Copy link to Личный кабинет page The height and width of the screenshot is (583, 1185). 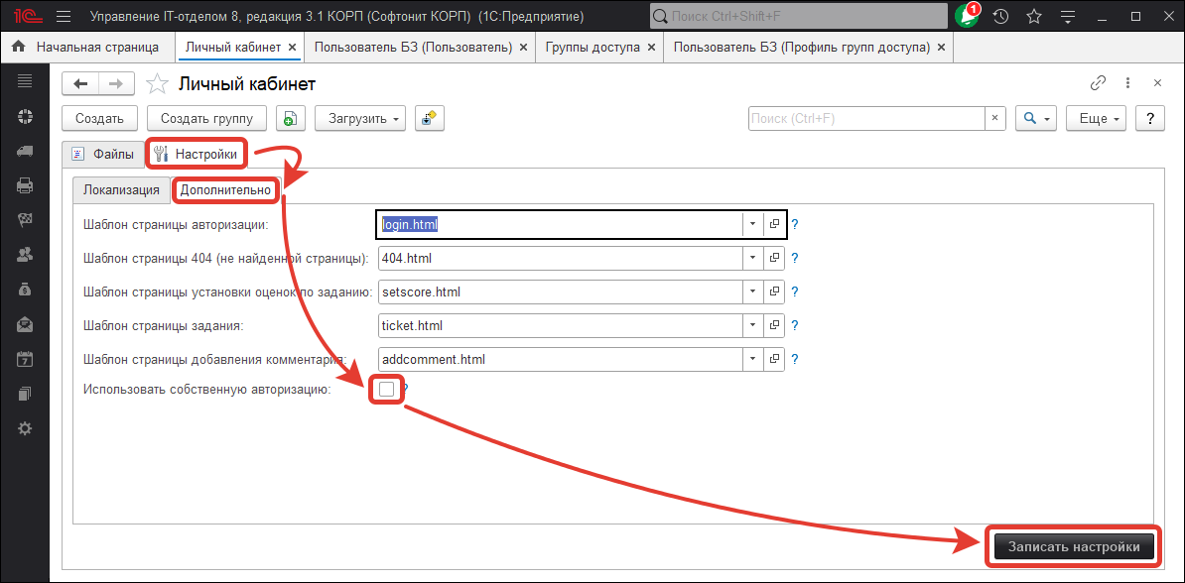[1098, 83]
